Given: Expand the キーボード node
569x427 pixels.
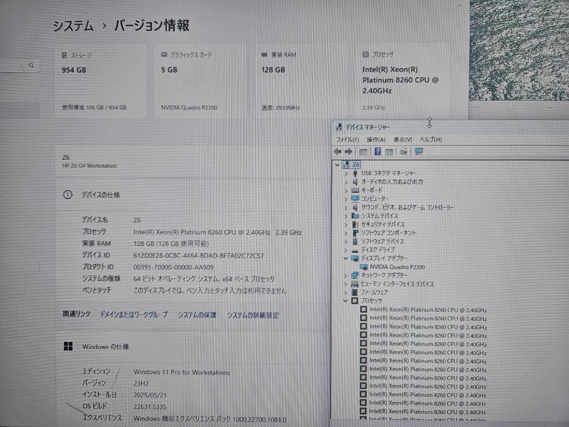Looking at the screenshot, I should point(346,190).
